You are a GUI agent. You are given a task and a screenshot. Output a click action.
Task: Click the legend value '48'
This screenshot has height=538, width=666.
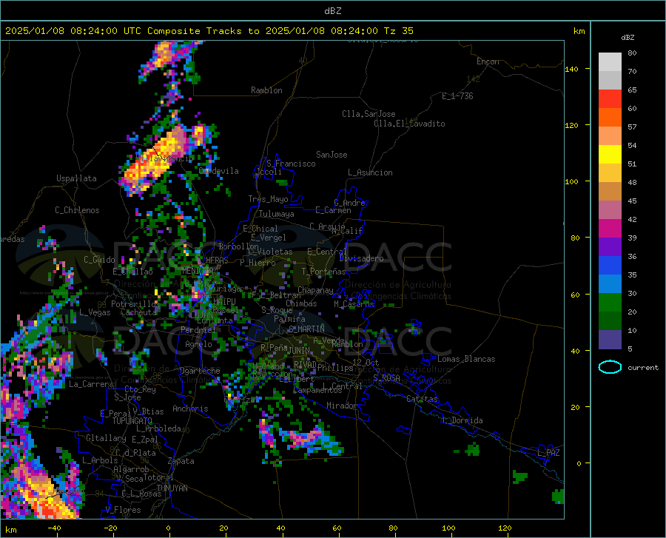click(632, 183)
